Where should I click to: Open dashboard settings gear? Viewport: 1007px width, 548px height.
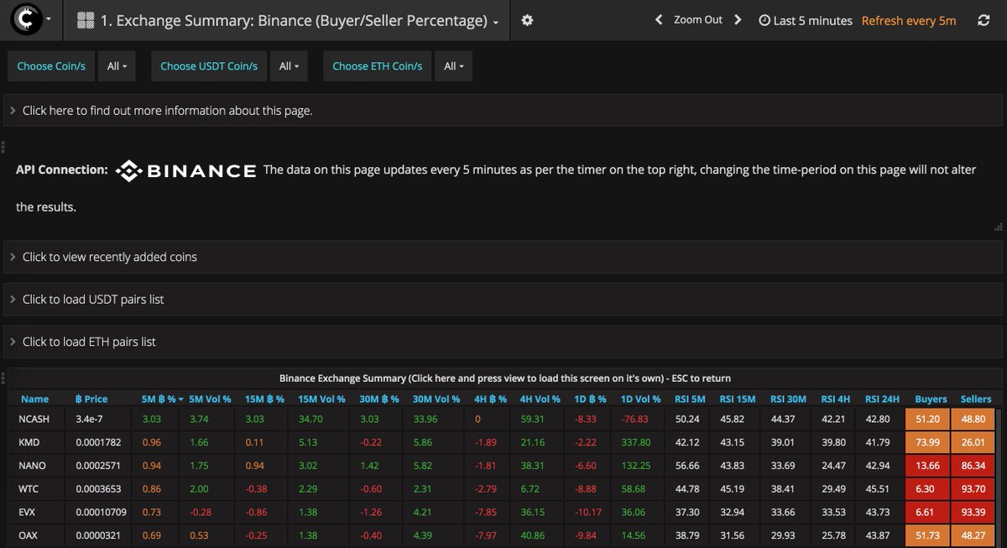point(527,20)
